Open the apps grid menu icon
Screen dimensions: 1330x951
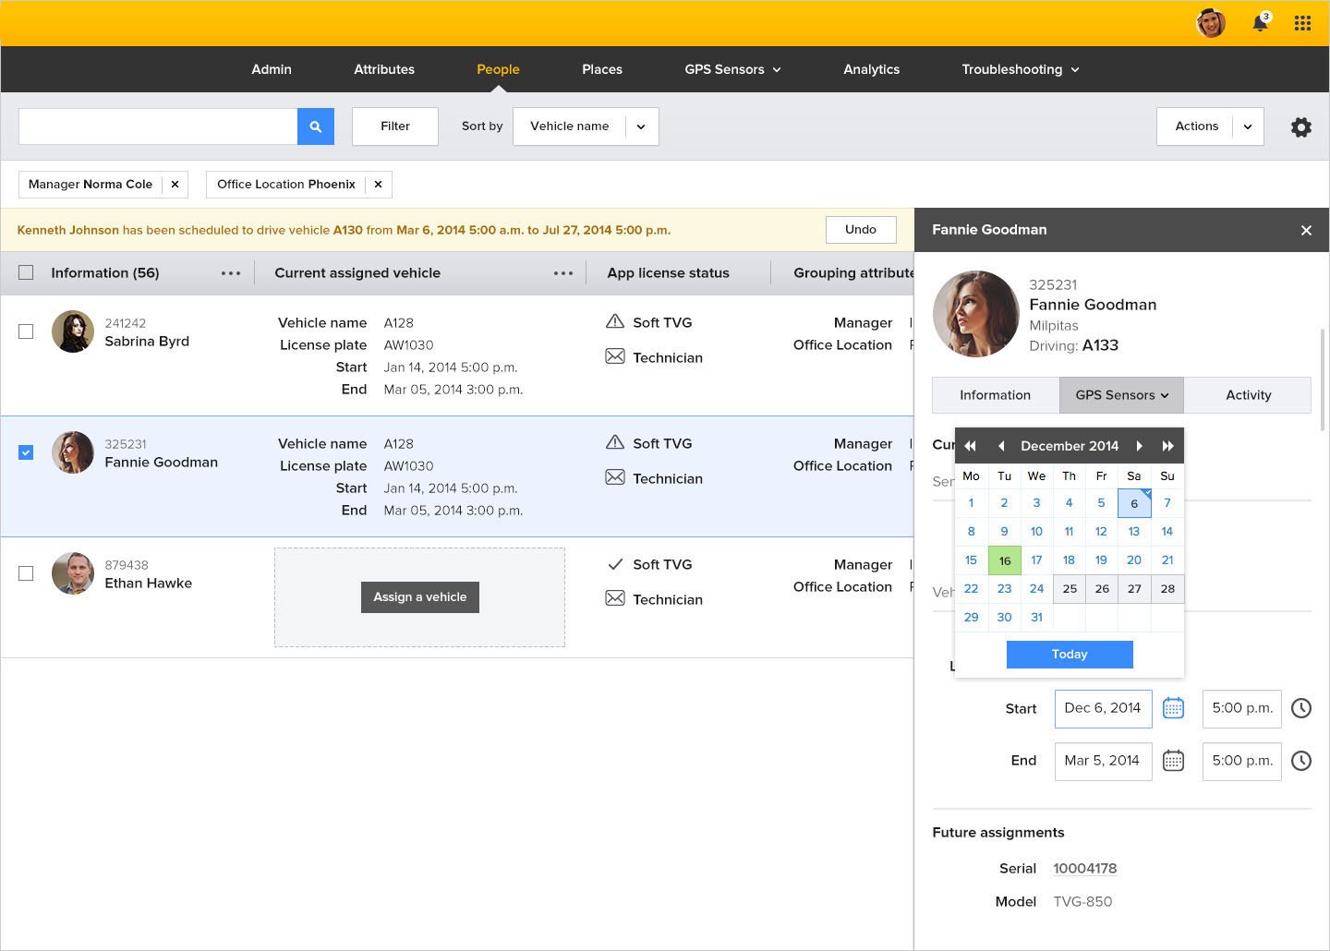(1302, 23)
